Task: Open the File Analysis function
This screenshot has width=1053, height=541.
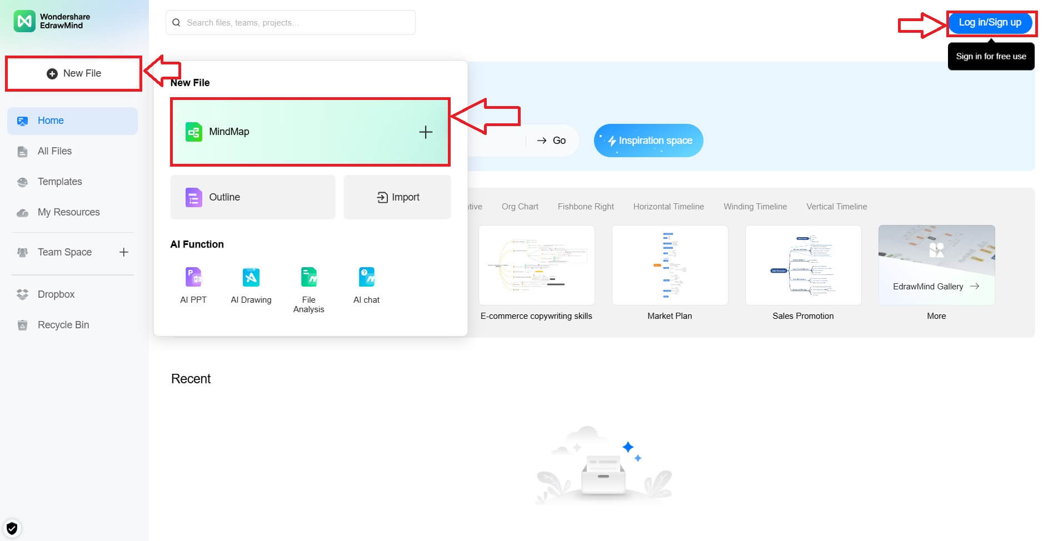Action: coord(309,290)
